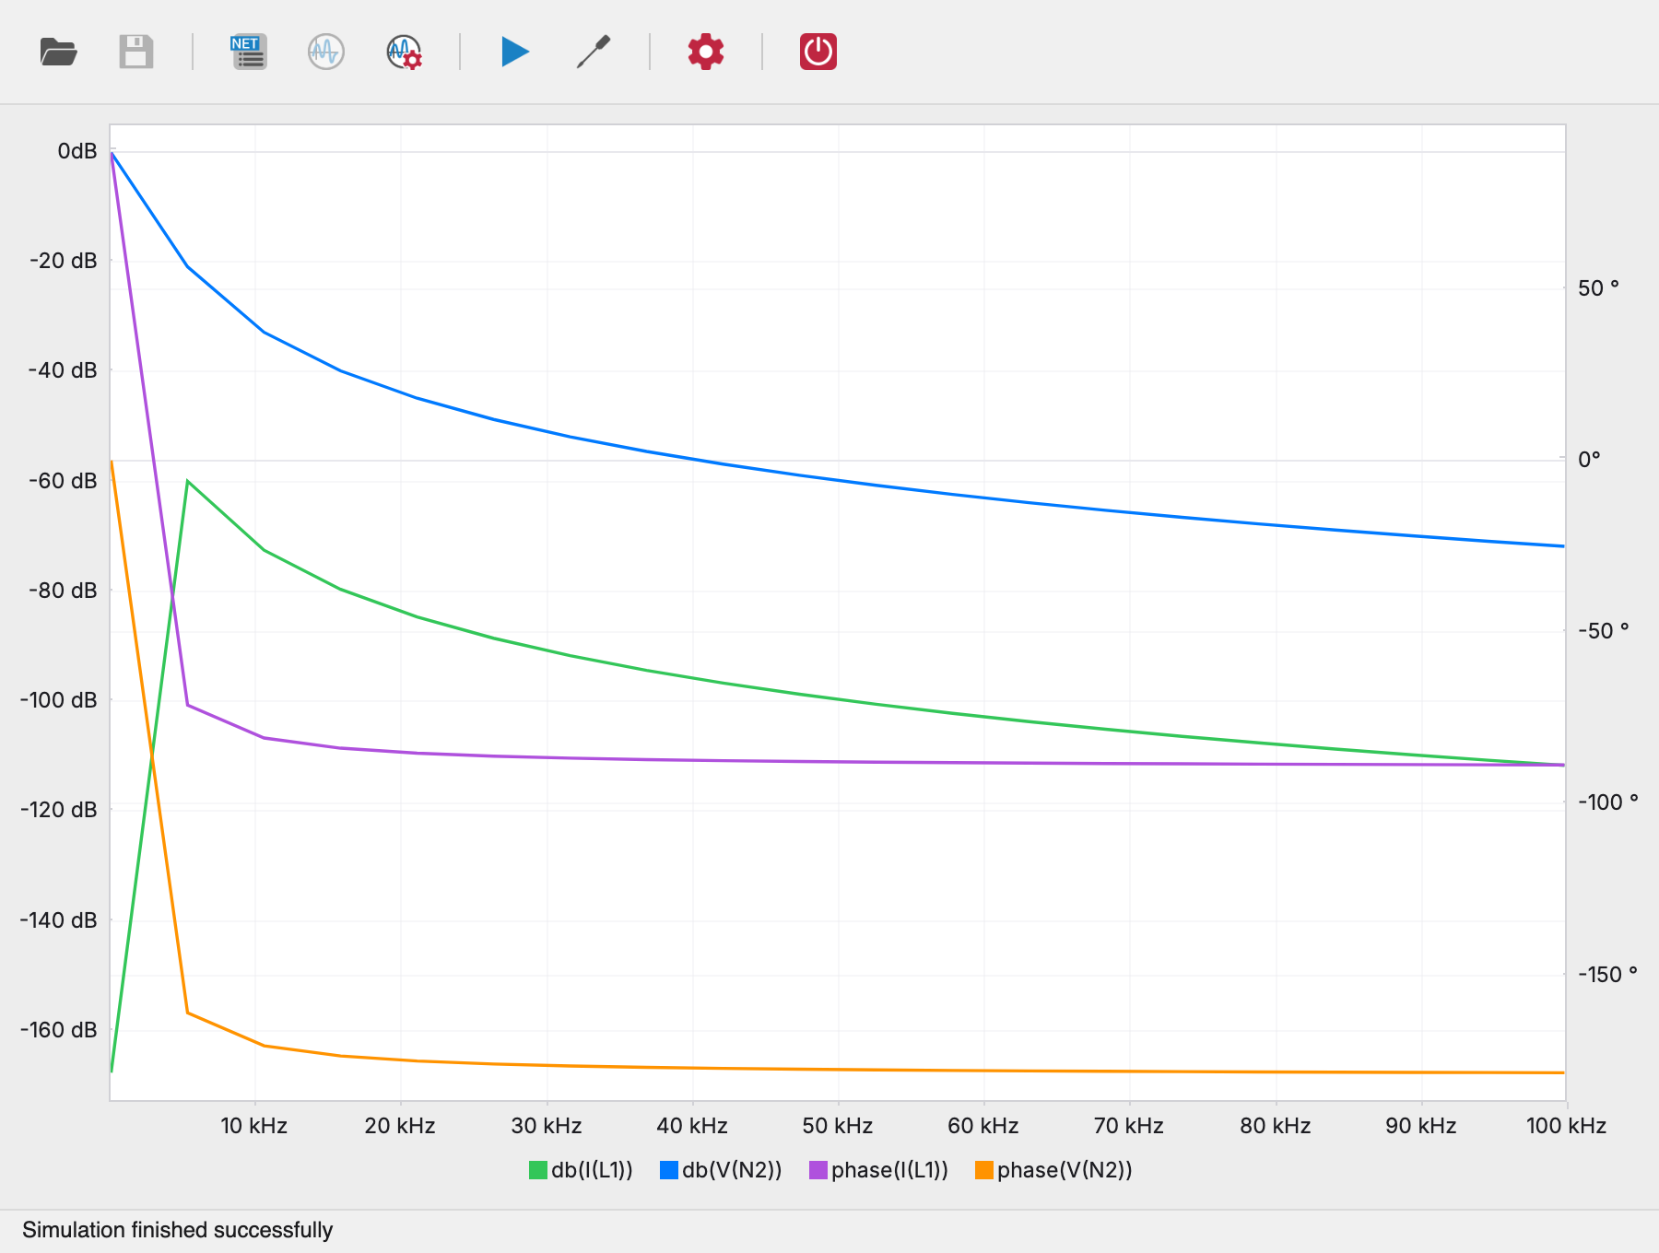
Task: Click the blue db(V(N2)) legend swatch
Action: click(x=669, y=1170)
